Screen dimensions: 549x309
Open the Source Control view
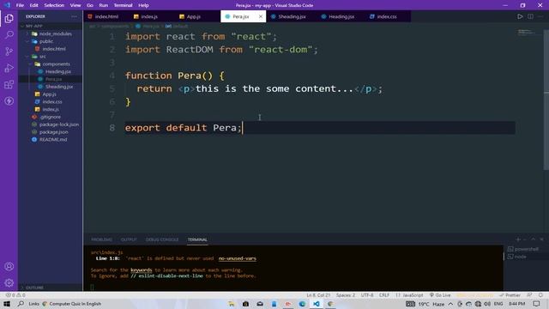point(9,51)
